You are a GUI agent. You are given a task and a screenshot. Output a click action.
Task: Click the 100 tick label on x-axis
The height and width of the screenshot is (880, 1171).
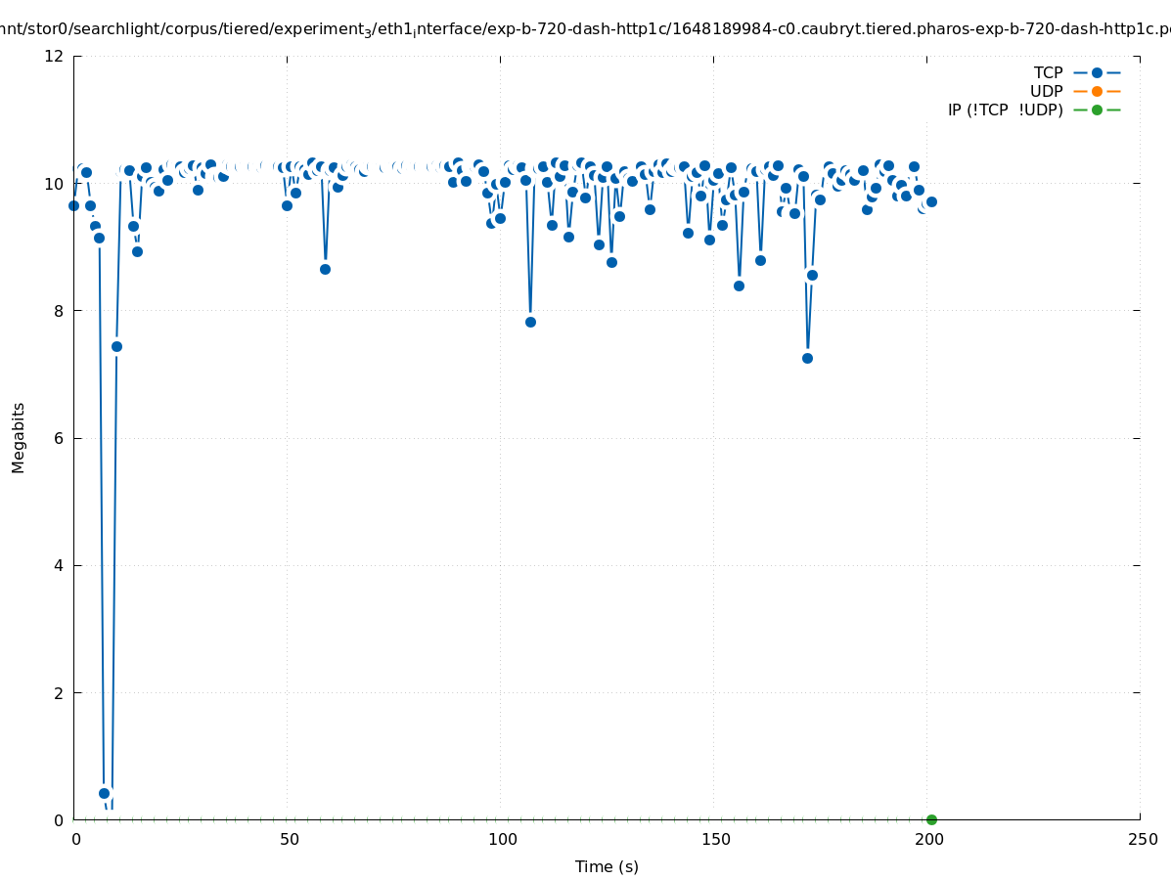501,839
